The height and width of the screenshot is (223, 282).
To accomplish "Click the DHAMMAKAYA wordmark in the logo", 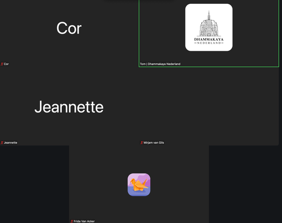I will pos(209,40).
